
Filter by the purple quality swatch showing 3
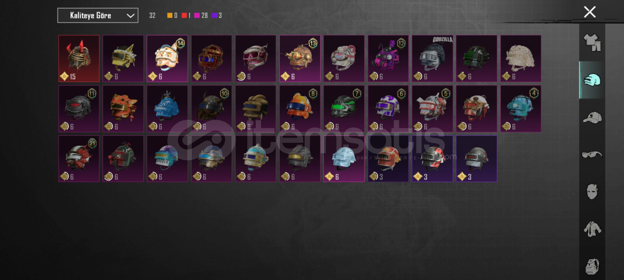pyautogui.click(x=214, y=16)
